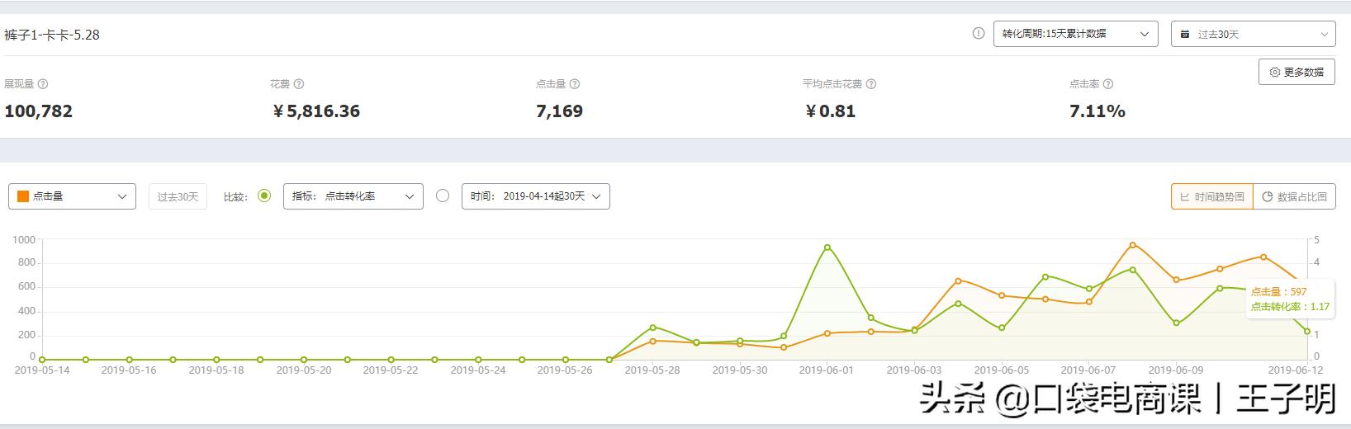Open the 过去30天 date range dropdown
Viewport: 1351px width, 429px height.
1253,34
